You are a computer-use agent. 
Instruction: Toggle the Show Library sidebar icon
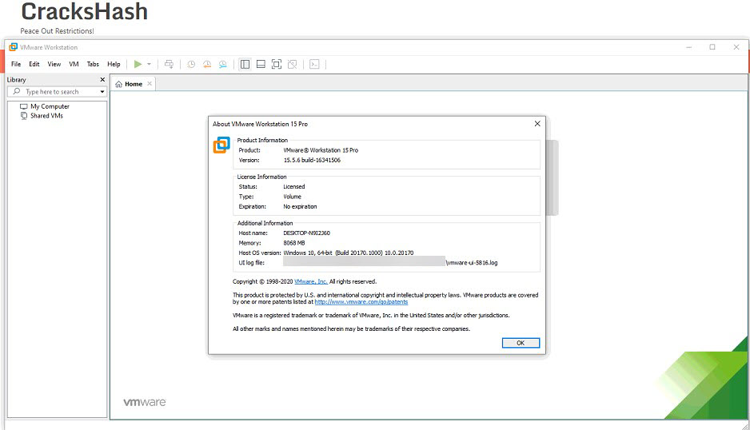(245, 64)
